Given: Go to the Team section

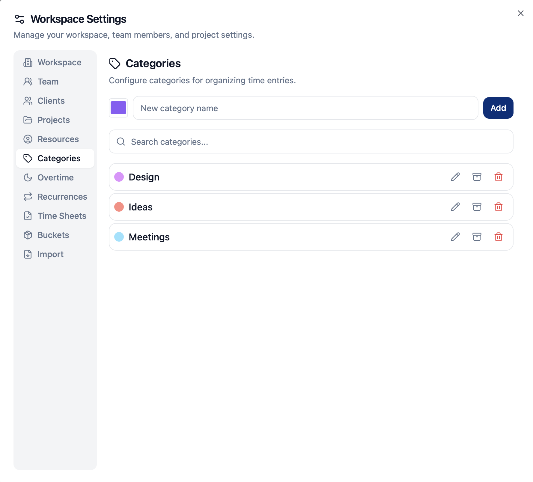Looking at the screenshot, I should (x=55, y=82).
